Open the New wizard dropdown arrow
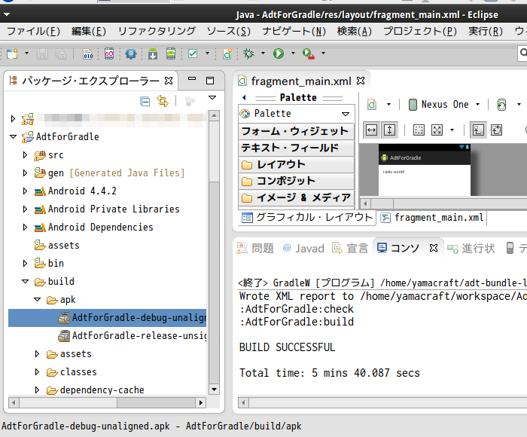The image size is (527, 437). tap(26, 53)
